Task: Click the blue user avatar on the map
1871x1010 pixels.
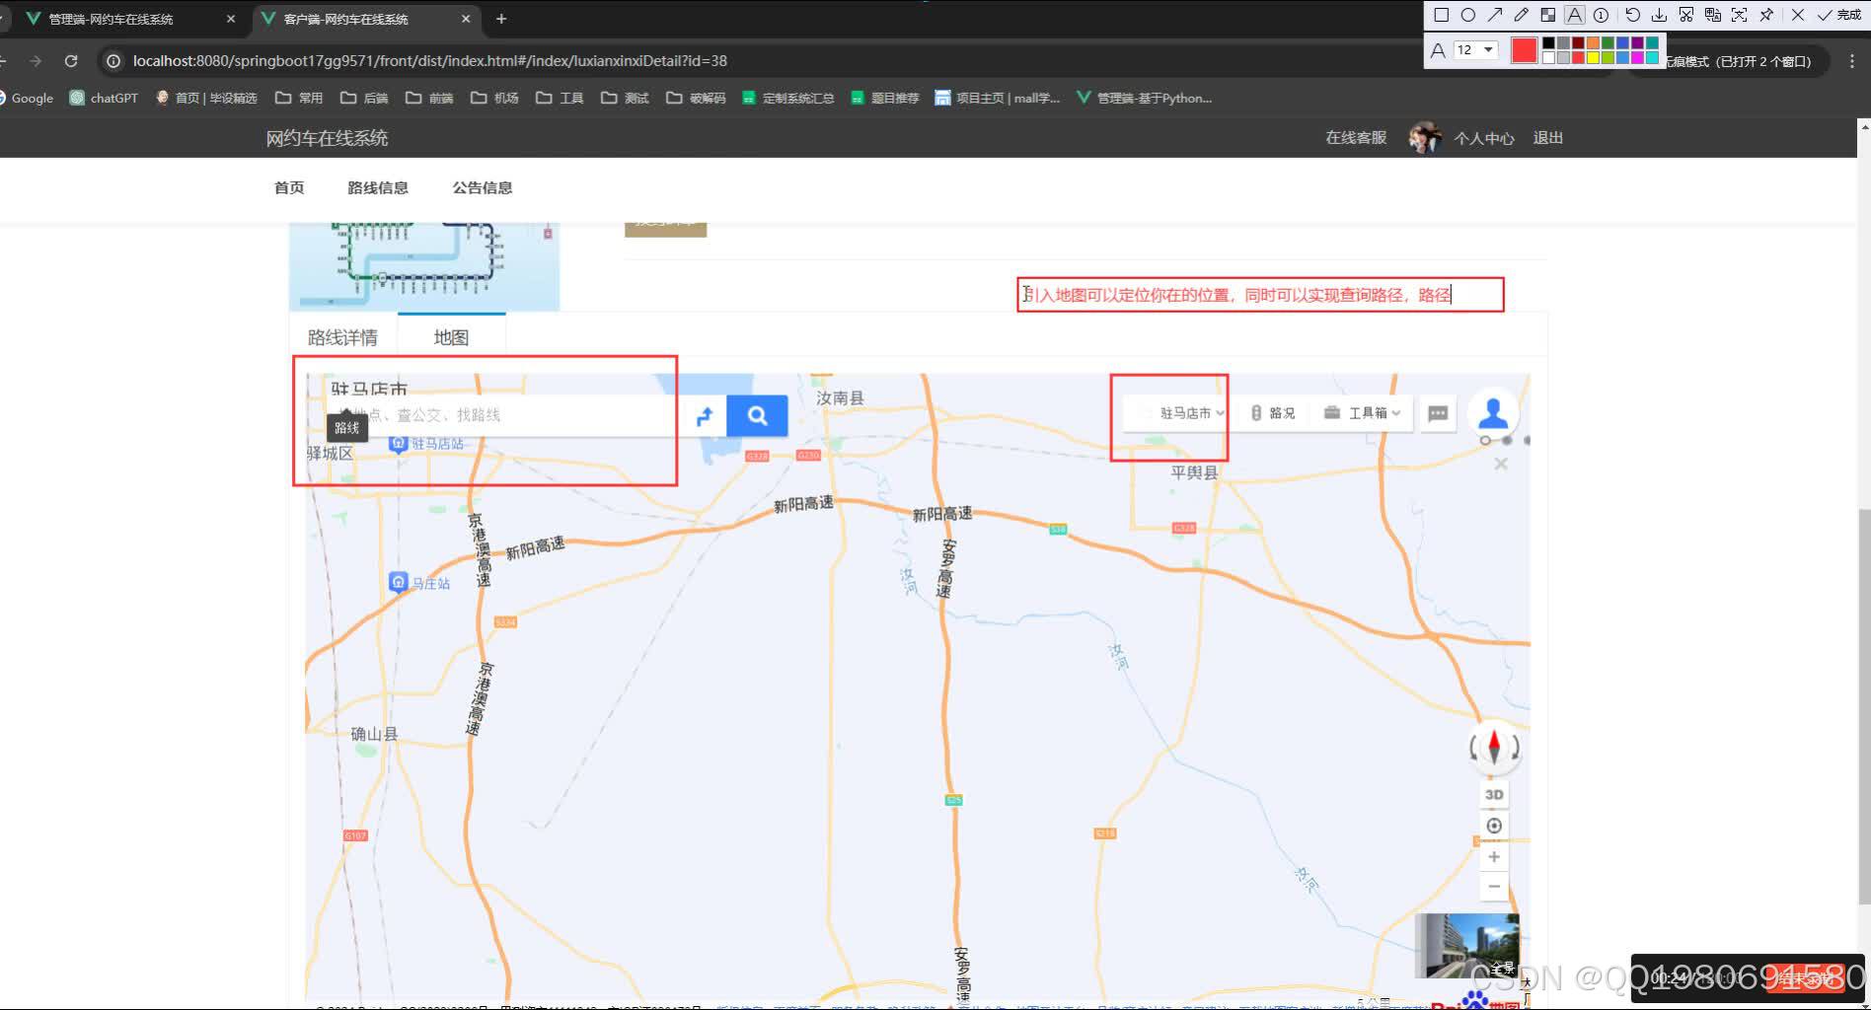Action: tap(1493, 412)
